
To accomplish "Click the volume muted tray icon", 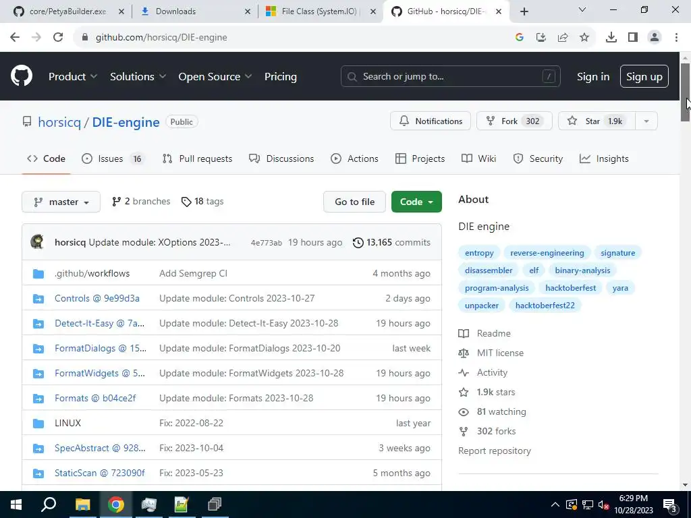I will point(604,505).
